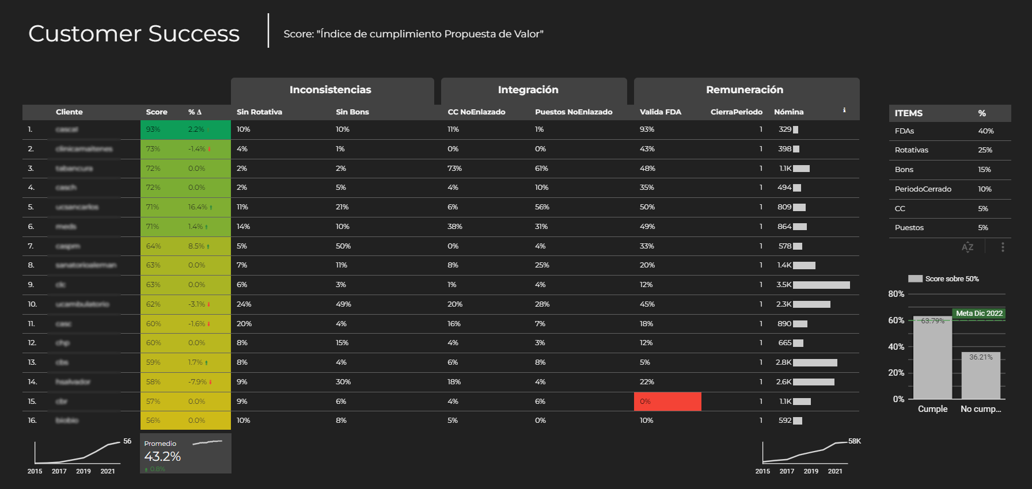Click the 48% Valida FDA cell
Viewport: 1032px width, 489px height.
647,169
